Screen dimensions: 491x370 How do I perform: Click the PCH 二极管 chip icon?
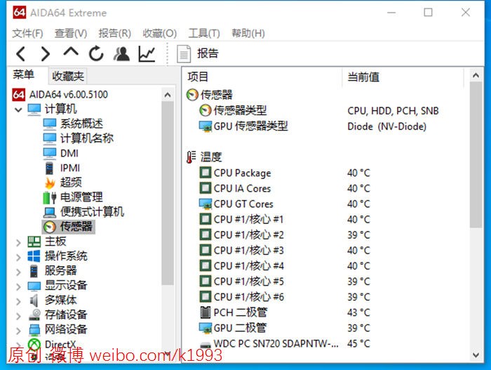[x=205, y=312]
